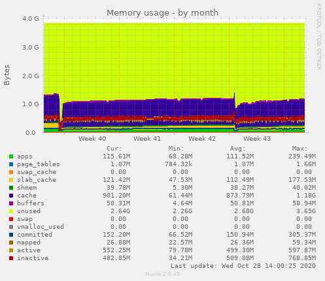Click the lime unused legend swatch

click(x=11, y=211)
